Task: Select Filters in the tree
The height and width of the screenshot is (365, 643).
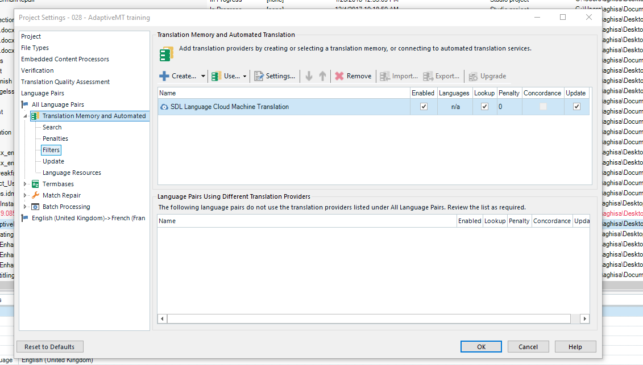Action: point(51,150)
